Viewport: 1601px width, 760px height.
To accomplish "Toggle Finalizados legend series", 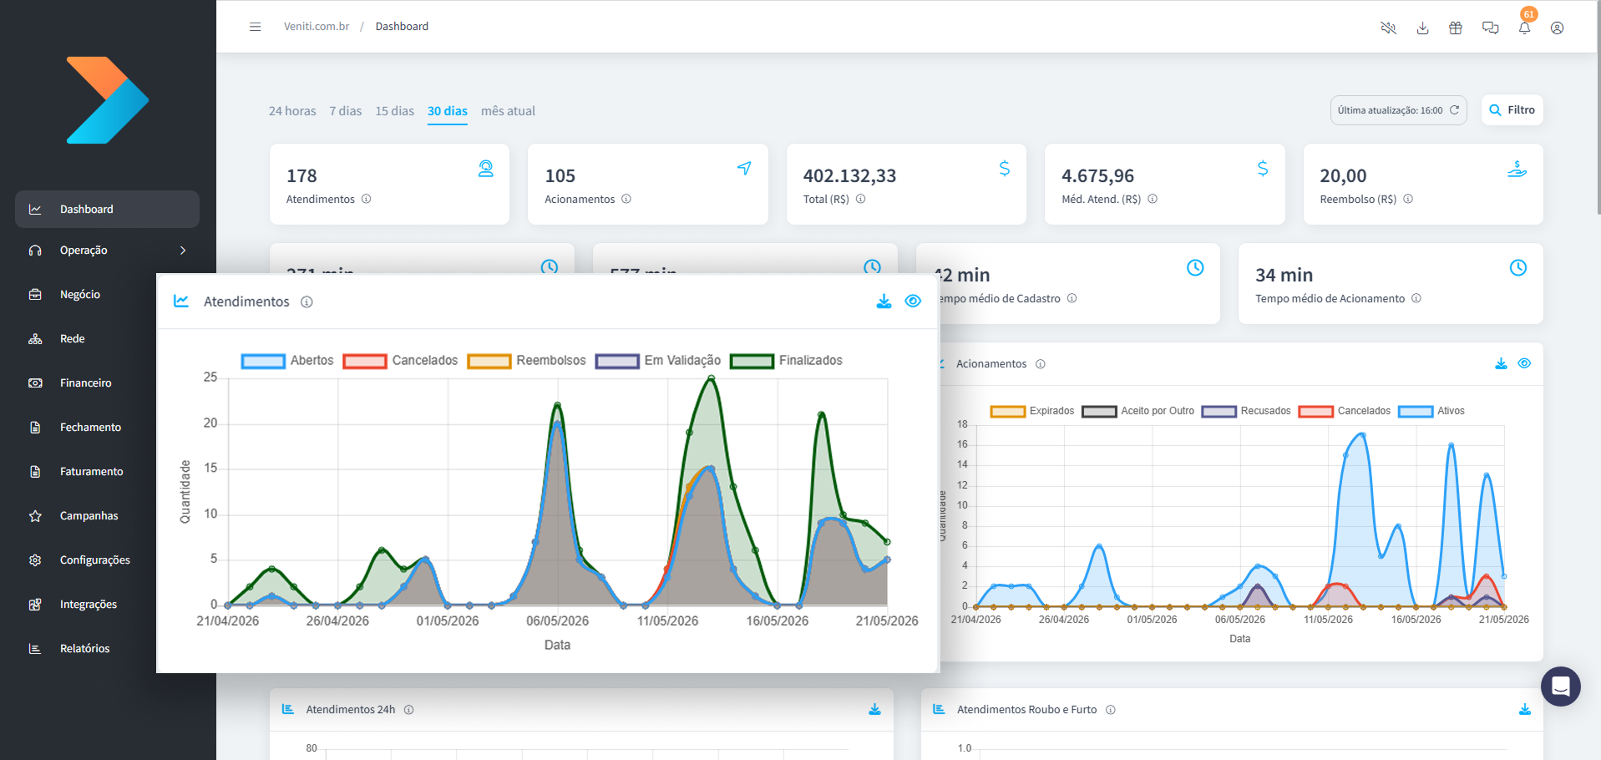I will coord(786,361).
